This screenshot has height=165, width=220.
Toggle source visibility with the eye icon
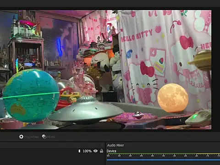pos(95,151)
